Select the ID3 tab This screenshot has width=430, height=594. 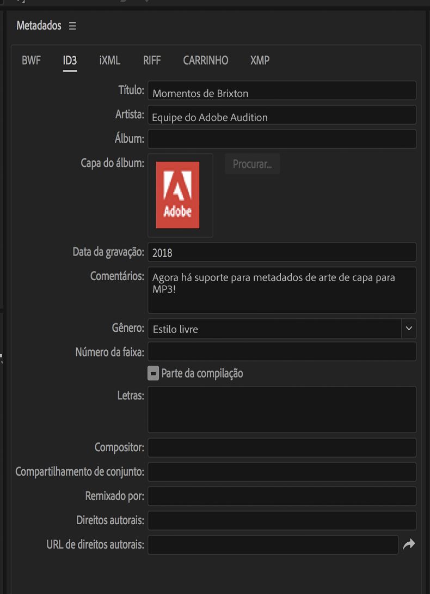point(70,60)
